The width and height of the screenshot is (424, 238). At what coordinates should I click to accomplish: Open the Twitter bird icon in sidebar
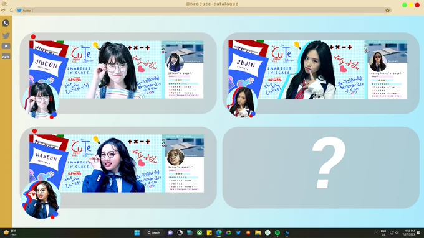point(6,35)
